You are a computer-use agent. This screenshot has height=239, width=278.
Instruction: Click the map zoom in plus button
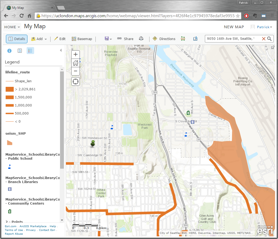coord(76,55)
